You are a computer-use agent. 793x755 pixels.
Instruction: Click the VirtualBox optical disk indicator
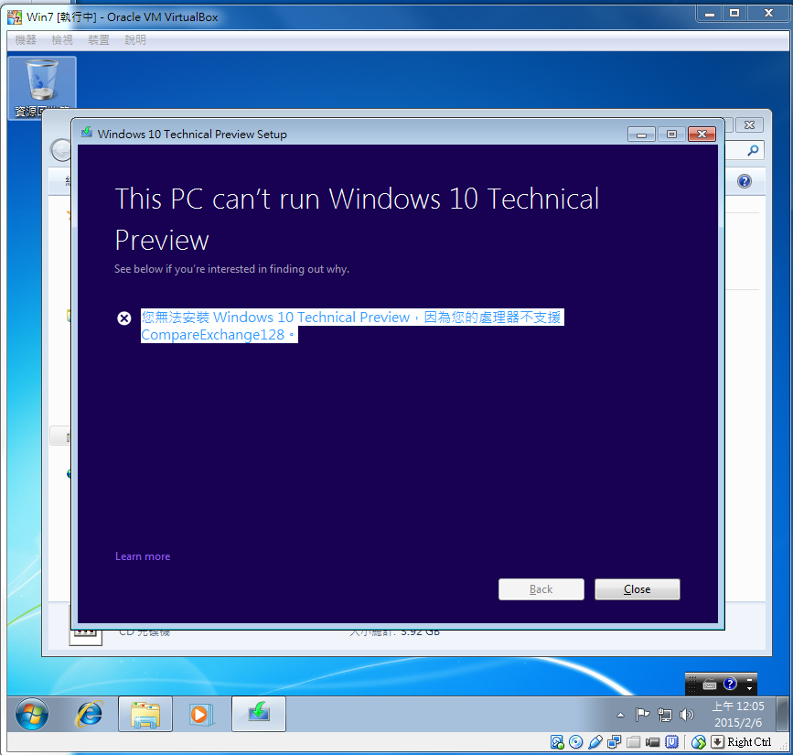click(576, 742)
